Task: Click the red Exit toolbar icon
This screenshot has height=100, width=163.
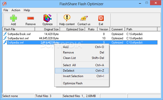Action: tap(101, 18)
